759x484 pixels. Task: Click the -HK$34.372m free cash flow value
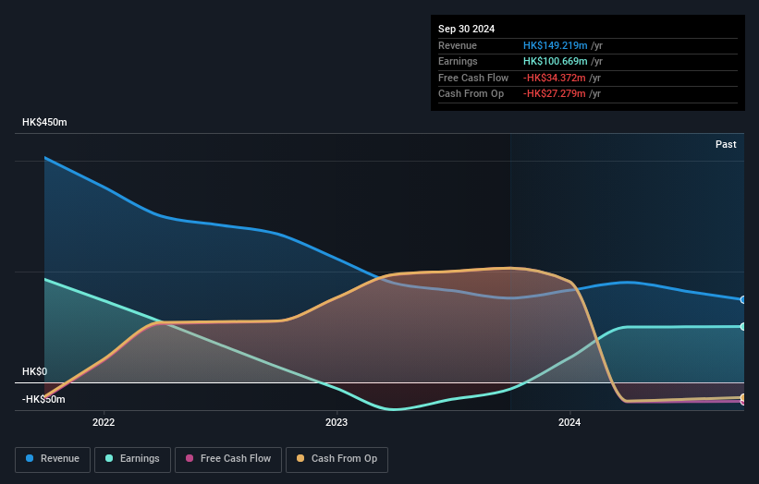(555, 78)
